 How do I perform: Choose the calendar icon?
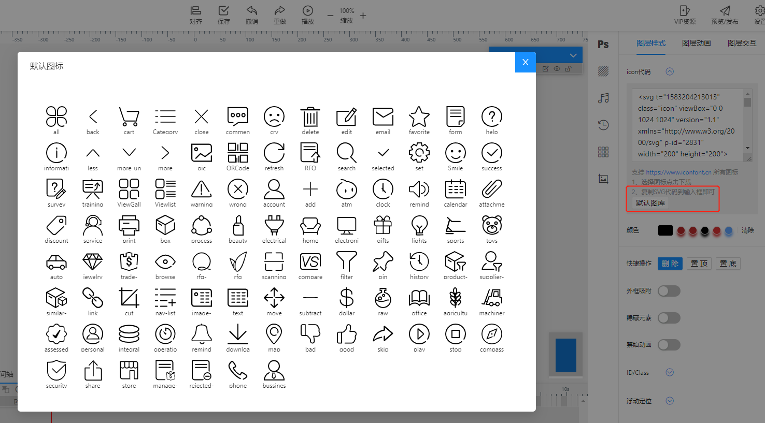pos(456,189)
